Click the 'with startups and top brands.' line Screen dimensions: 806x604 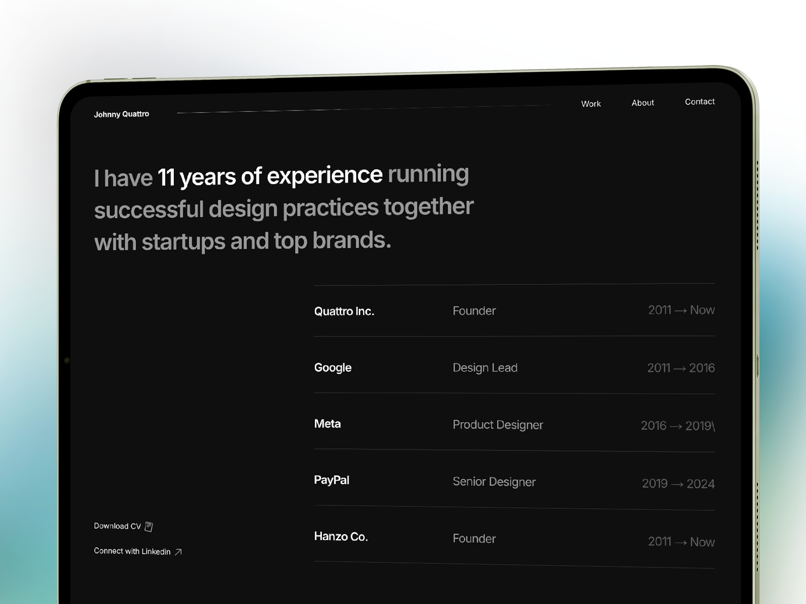coord(243,241)
